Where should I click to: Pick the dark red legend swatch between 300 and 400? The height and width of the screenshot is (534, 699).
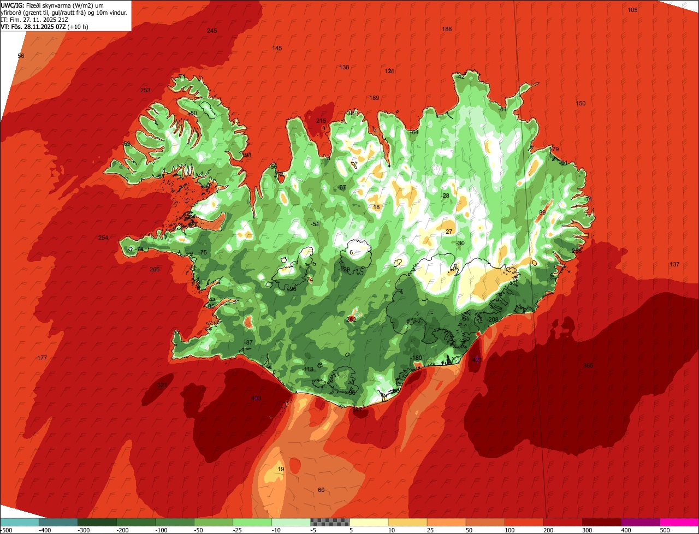pyautogui.click(x=602, y=522)
